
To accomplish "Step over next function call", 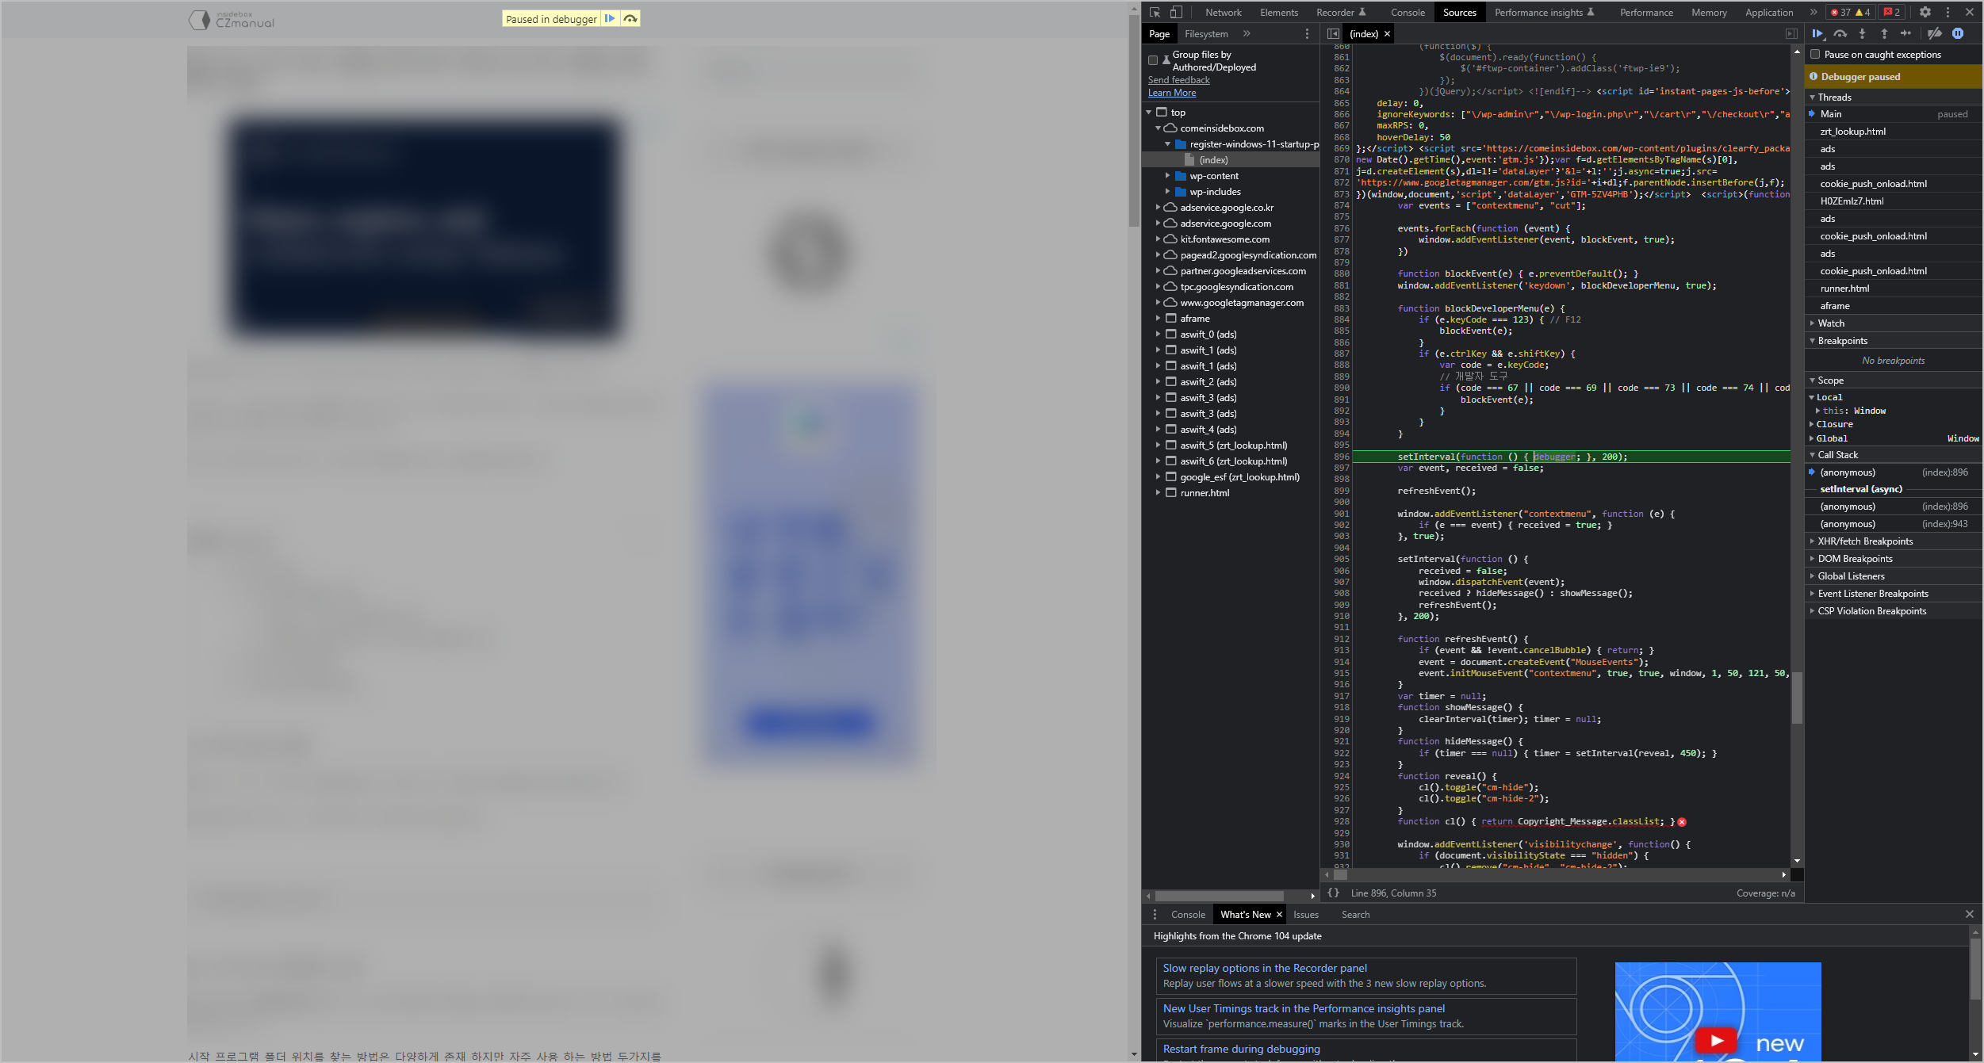I will 1840,33.
